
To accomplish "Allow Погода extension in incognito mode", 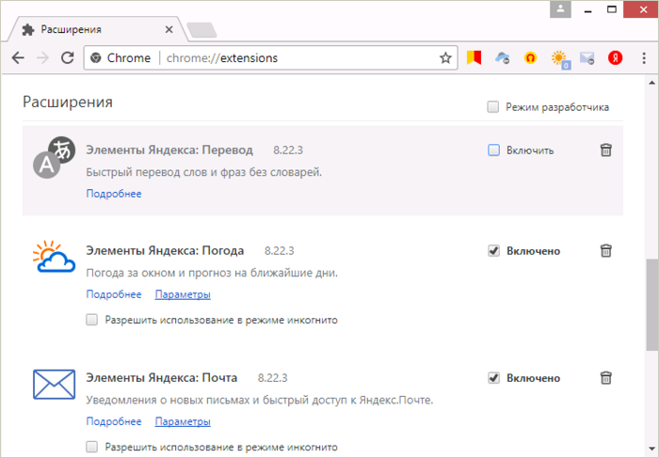I will (91, 320).
